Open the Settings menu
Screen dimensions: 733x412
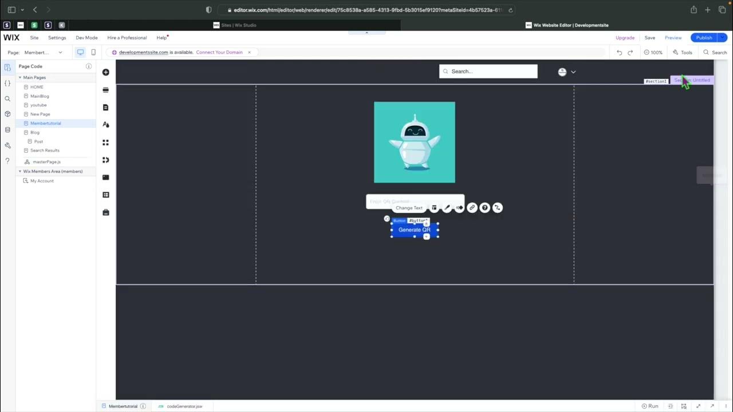(x=57, y=38)
